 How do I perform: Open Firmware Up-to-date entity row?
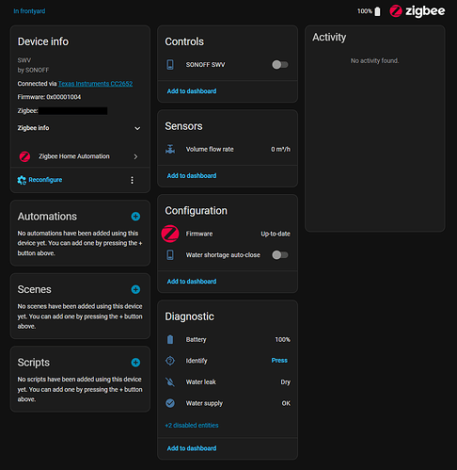(x=228, y=234)
